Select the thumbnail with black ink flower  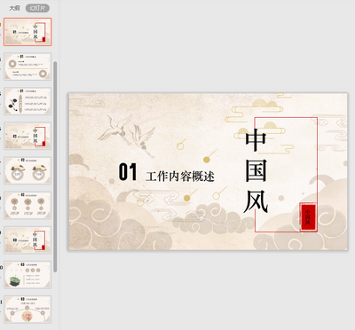click(x=28, y=101)
